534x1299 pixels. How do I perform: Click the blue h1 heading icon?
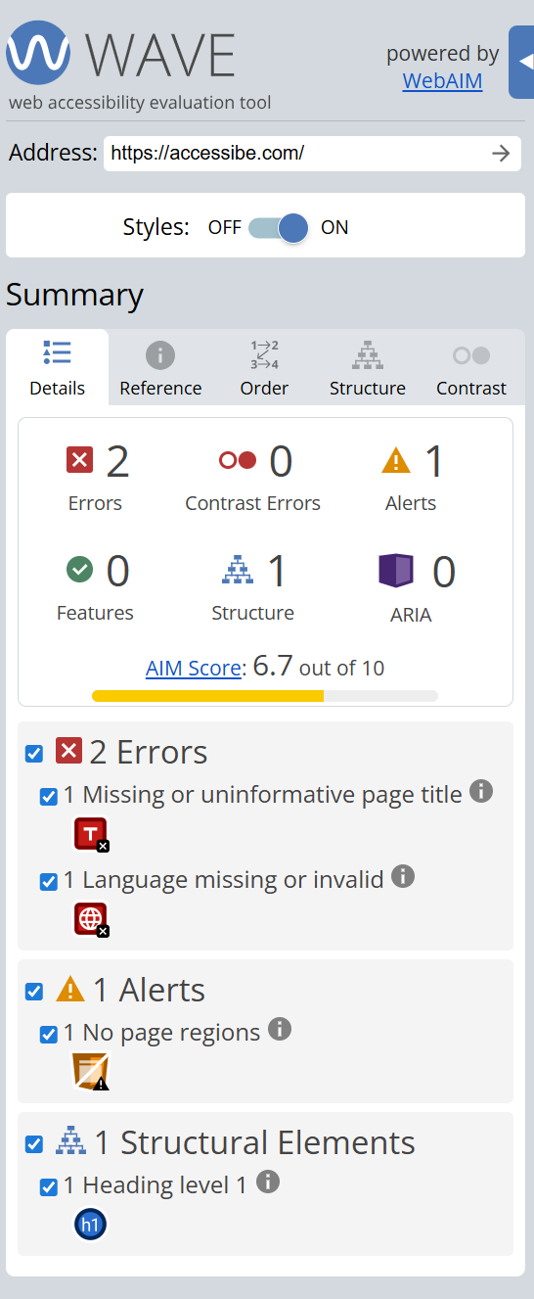point(90,1225)
